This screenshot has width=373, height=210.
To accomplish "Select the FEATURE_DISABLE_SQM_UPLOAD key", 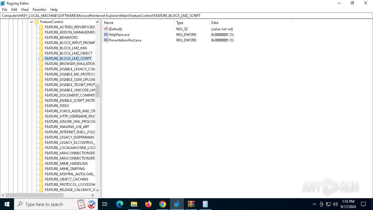I will 70,80.
